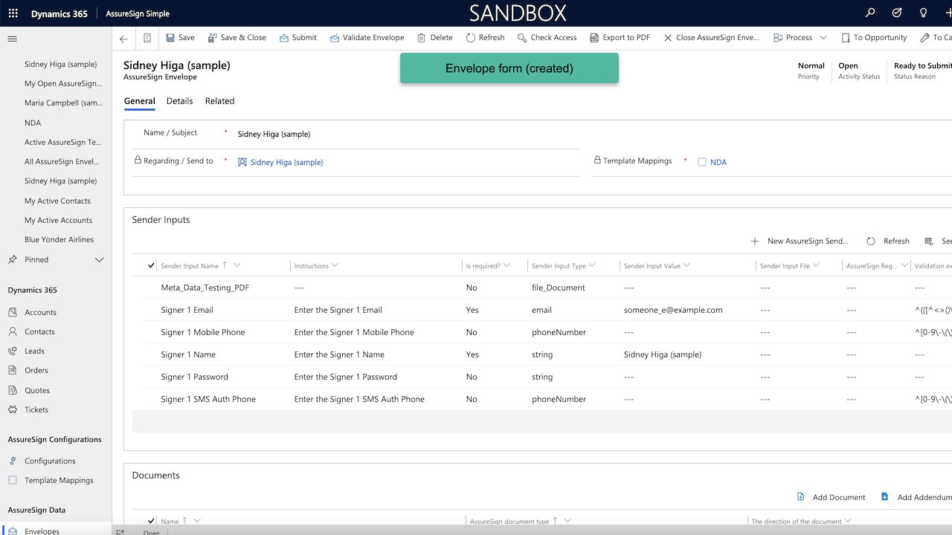The image size is (952, 535).
Task: Export the envelope to PDF
Action: [620, 38]
